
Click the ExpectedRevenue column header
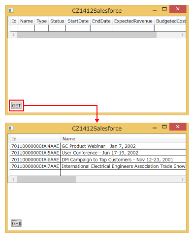(133, 21)
